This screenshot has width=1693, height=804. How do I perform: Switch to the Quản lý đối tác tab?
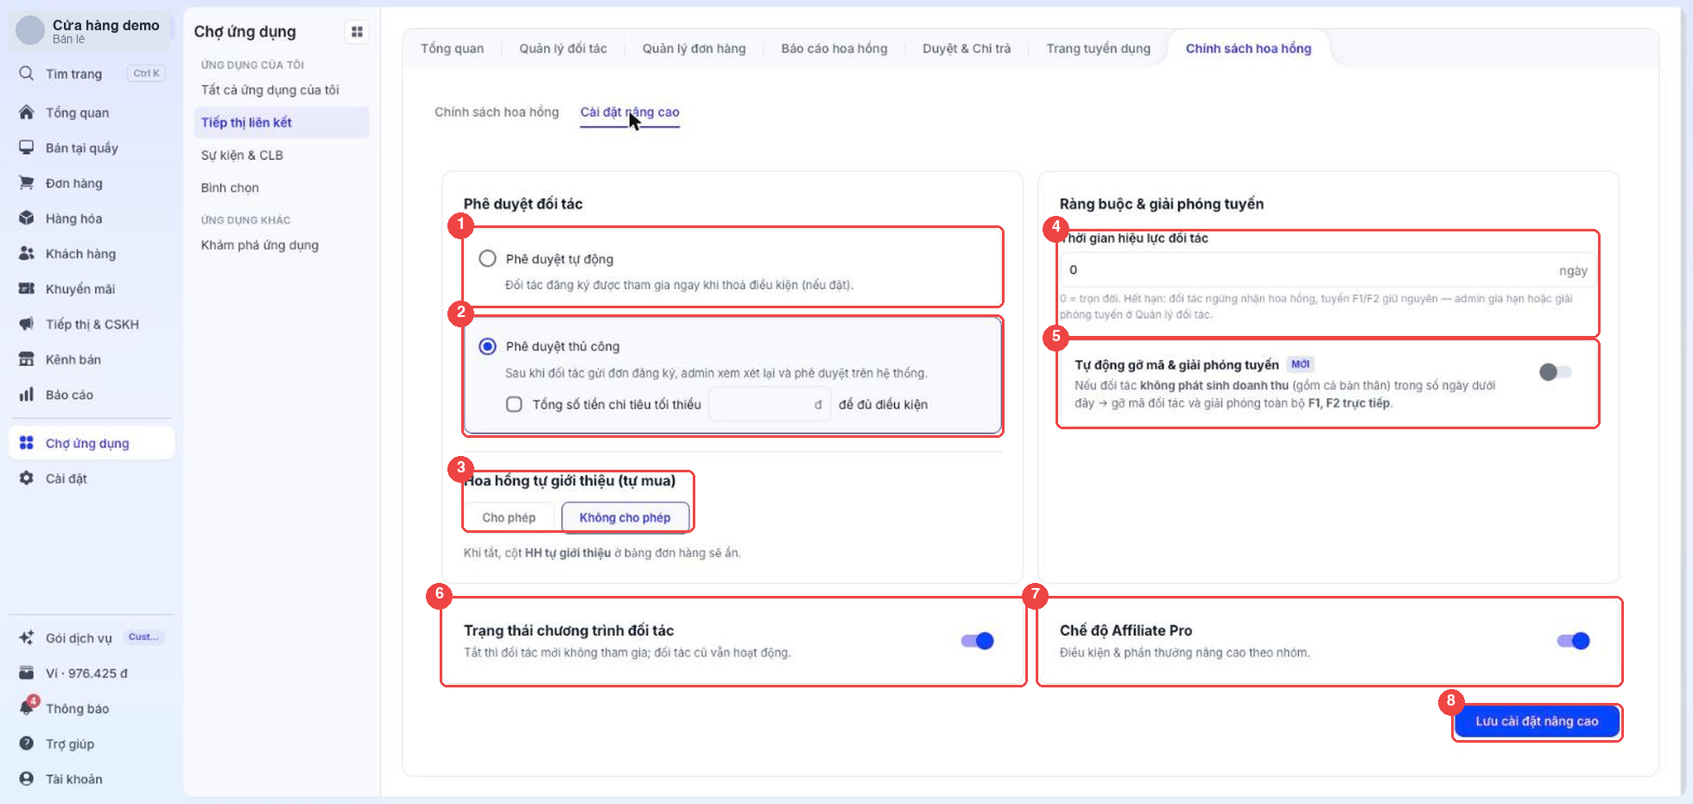563,48
